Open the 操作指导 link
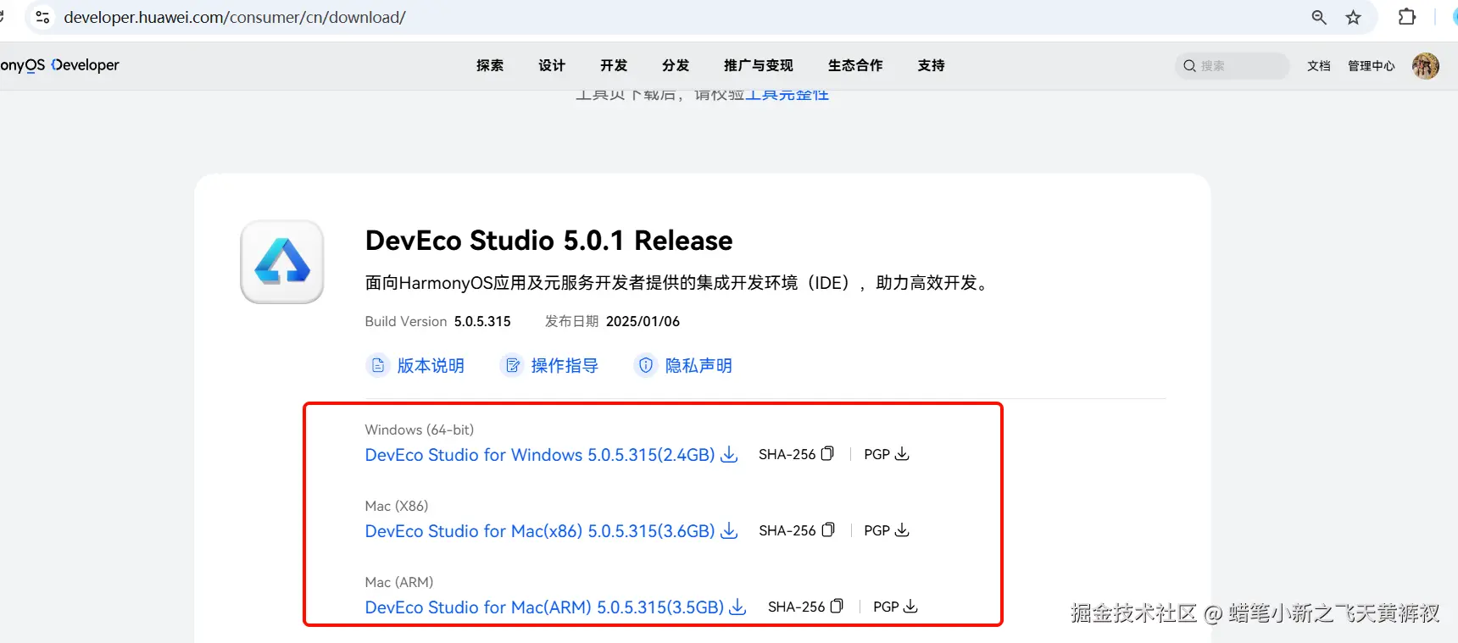The height and width of the screenshot is (643, 1458). pyautogui.click(x=565, y=365)
